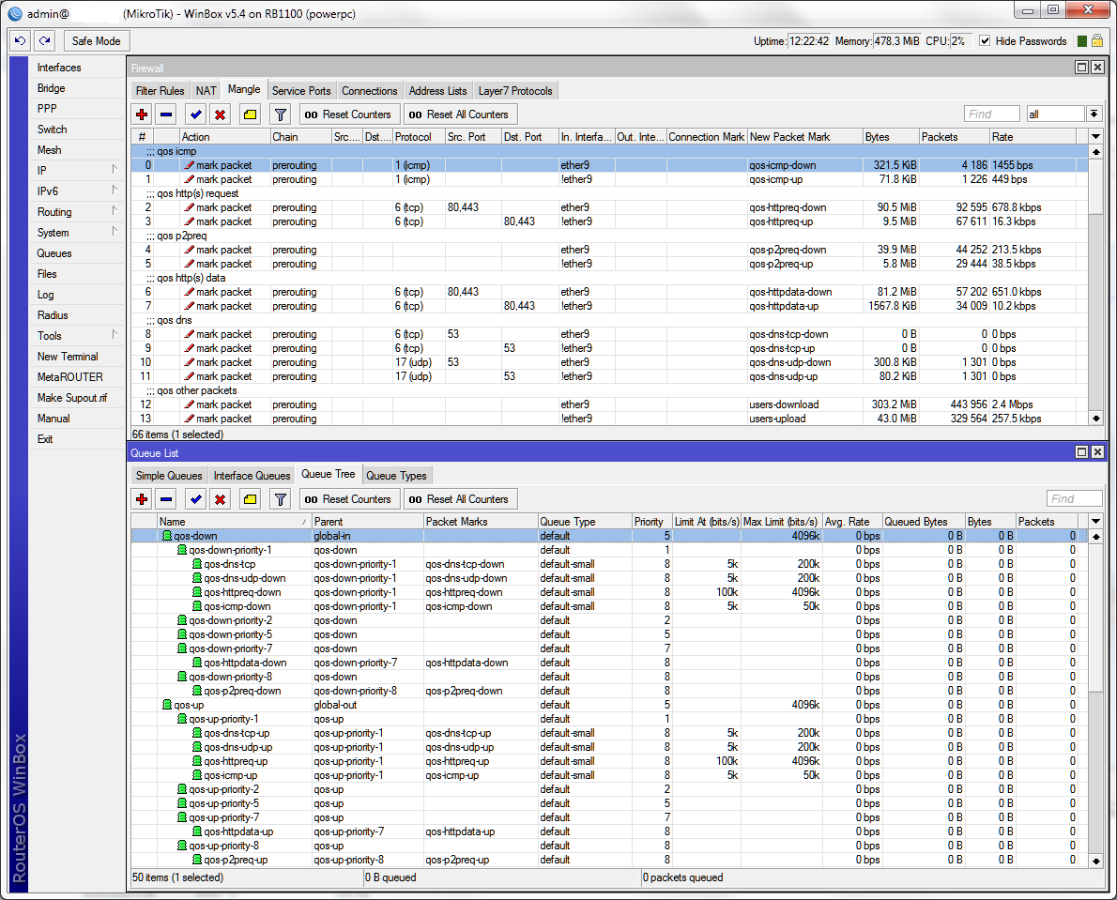Add a new queue with the Queue Tree plus icon

141,499
